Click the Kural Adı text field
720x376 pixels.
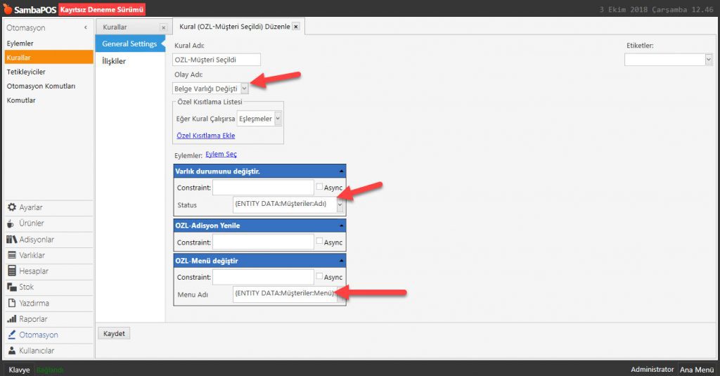(x=217, y=60)
